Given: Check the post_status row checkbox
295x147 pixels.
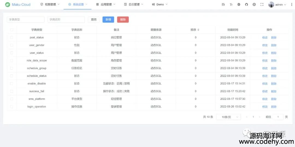Looking at the screenshot, I should coord(12,37).
